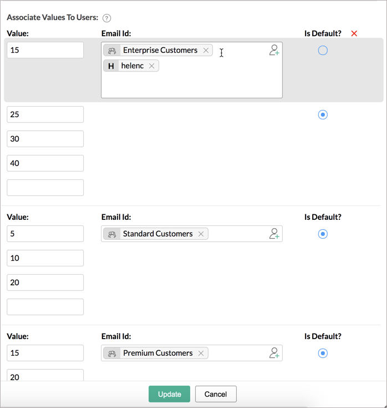
Task: Select default radio for Standard Customers row
Action: point(323,234)
